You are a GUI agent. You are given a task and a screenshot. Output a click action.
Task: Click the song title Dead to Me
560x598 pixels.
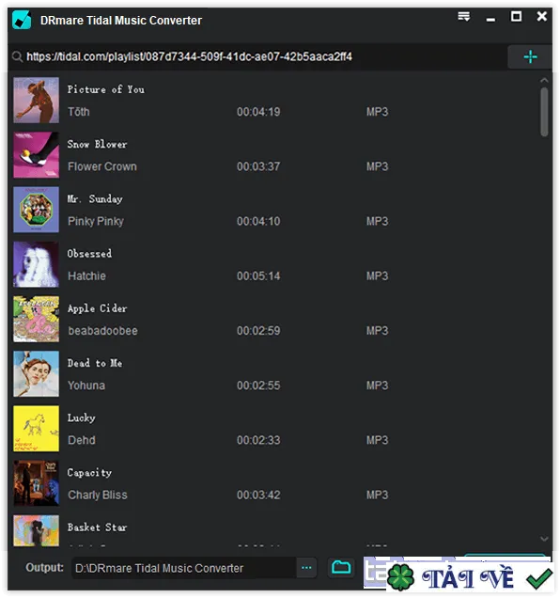(x=95, y=363)
